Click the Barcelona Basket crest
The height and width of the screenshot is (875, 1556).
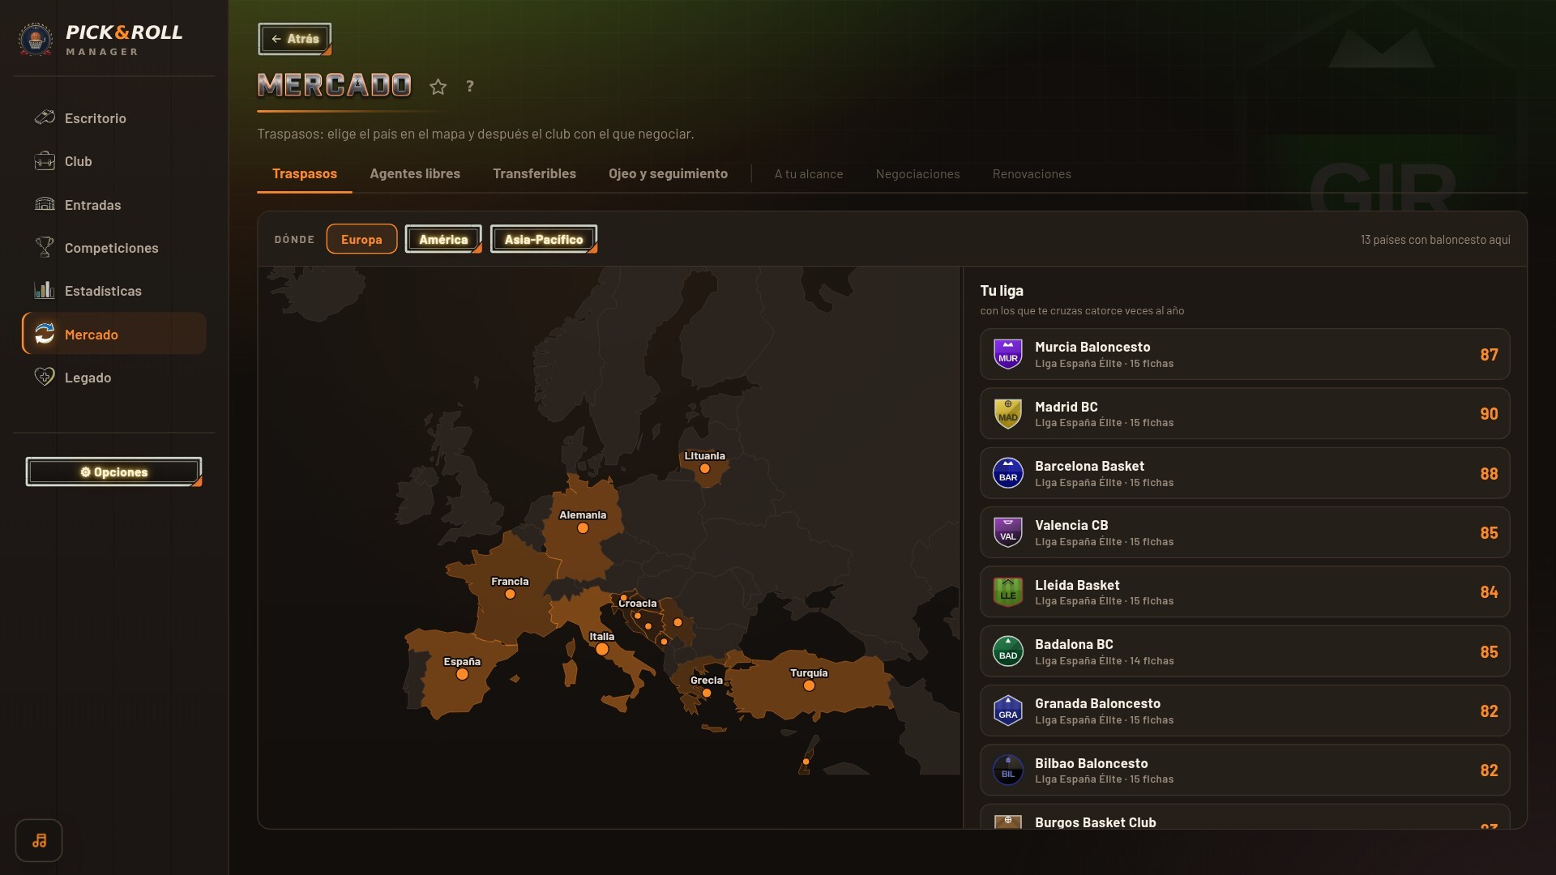coord(1008,473)
